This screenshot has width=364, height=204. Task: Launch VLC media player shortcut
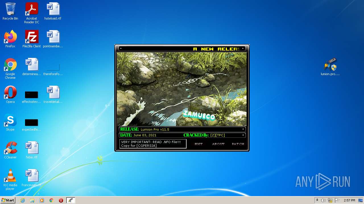(x=10, y=180)
